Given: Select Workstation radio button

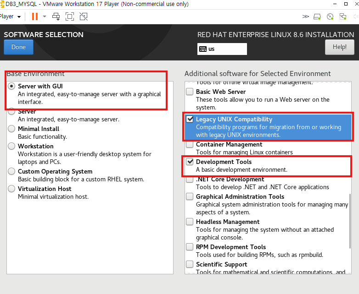Looking at the screenshot, I should (x=11, y=146).
